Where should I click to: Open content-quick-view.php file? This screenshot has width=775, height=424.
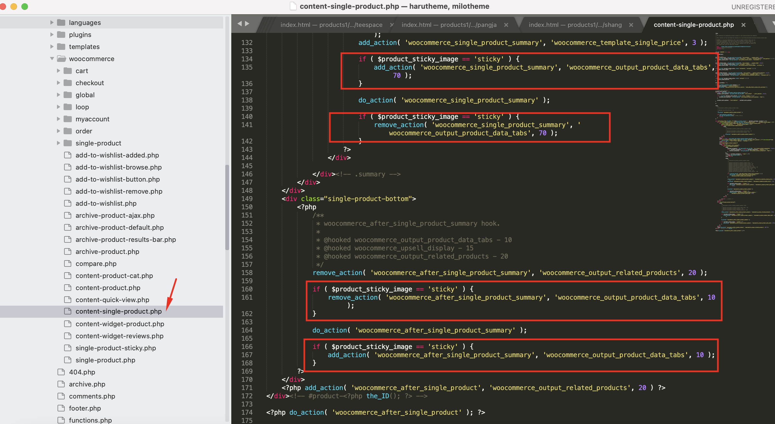[x=113, y=299]
